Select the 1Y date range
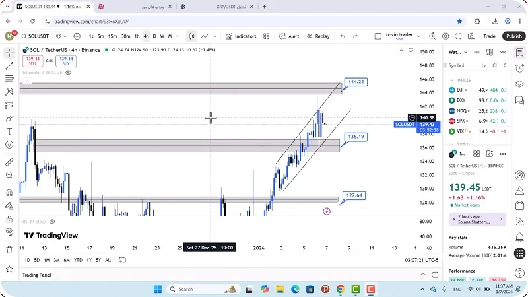 89,260
